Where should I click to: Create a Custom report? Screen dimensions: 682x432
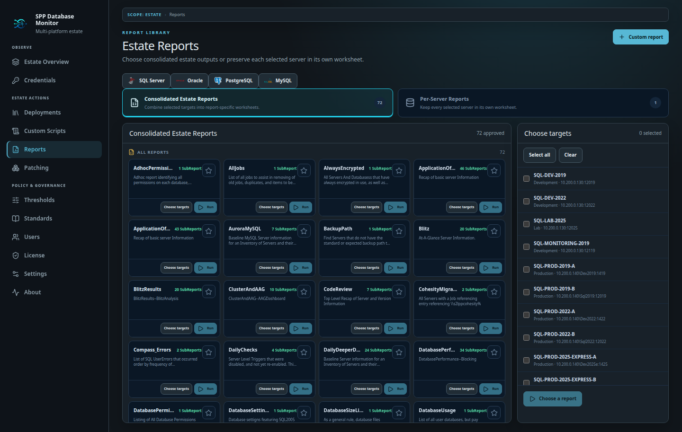640,37
